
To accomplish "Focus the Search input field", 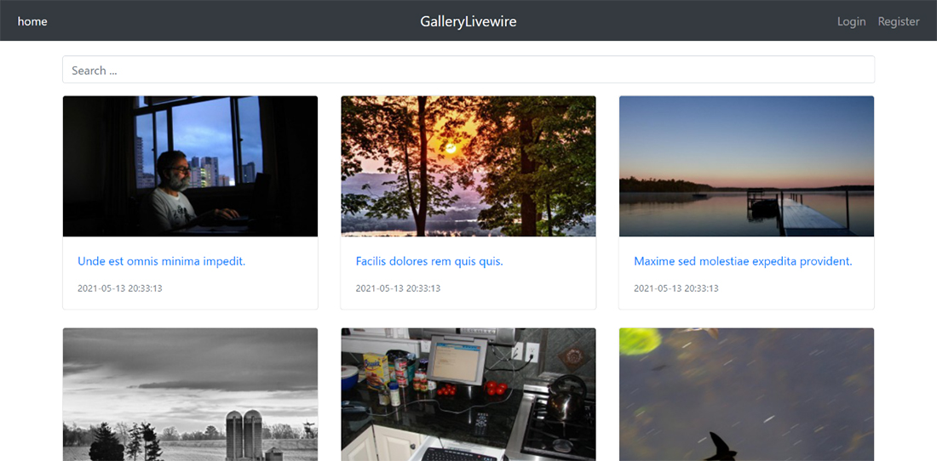I will point(468,70).
